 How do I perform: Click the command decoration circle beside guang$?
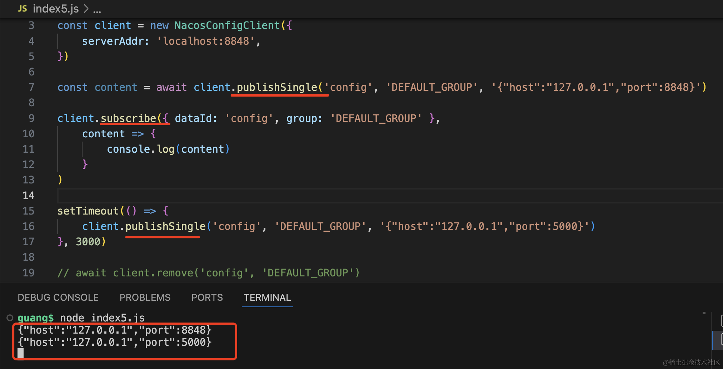[10, 318]
